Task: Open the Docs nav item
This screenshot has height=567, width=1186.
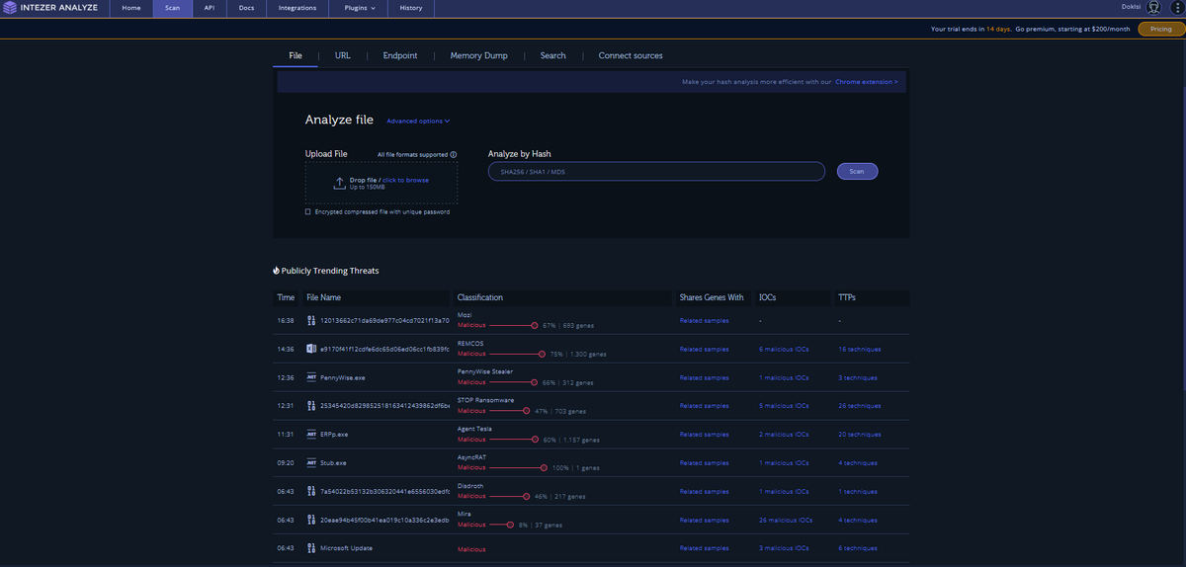Action: (246, 7)
